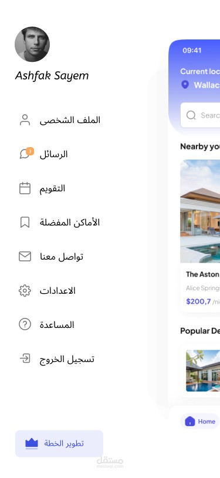The image size is (220, 478).
Task: Click the calendar icon next to التقويم
Action: 25,188
